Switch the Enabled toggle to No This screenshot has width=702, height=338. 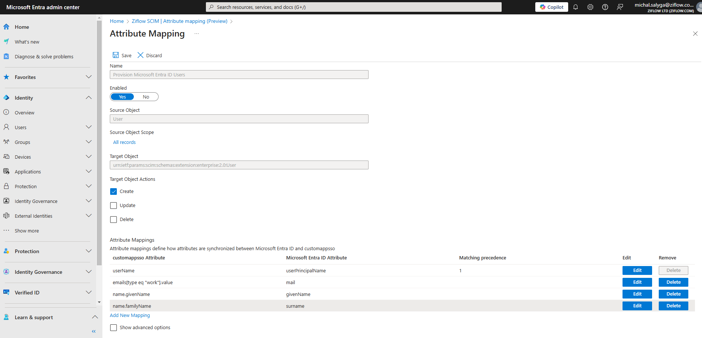146,97
